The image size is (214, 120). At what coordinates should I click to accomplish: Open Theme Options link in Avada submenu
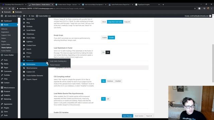[x=6, y=48]
